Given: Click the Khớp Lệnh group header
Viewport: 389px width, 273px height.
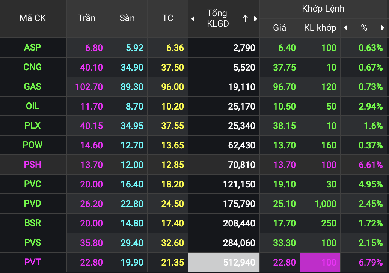Looking at the screenshot, I should tap(323, 9).
